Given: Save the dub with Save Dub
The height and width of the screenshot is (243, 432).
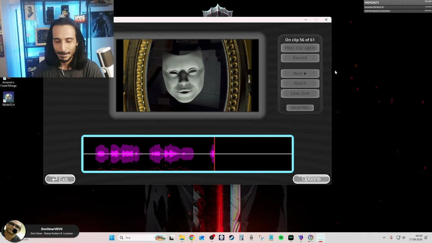Looking at the screenshot, I should (300, 93).
